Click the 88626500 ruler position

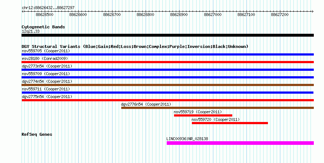(x=45, y=15)
